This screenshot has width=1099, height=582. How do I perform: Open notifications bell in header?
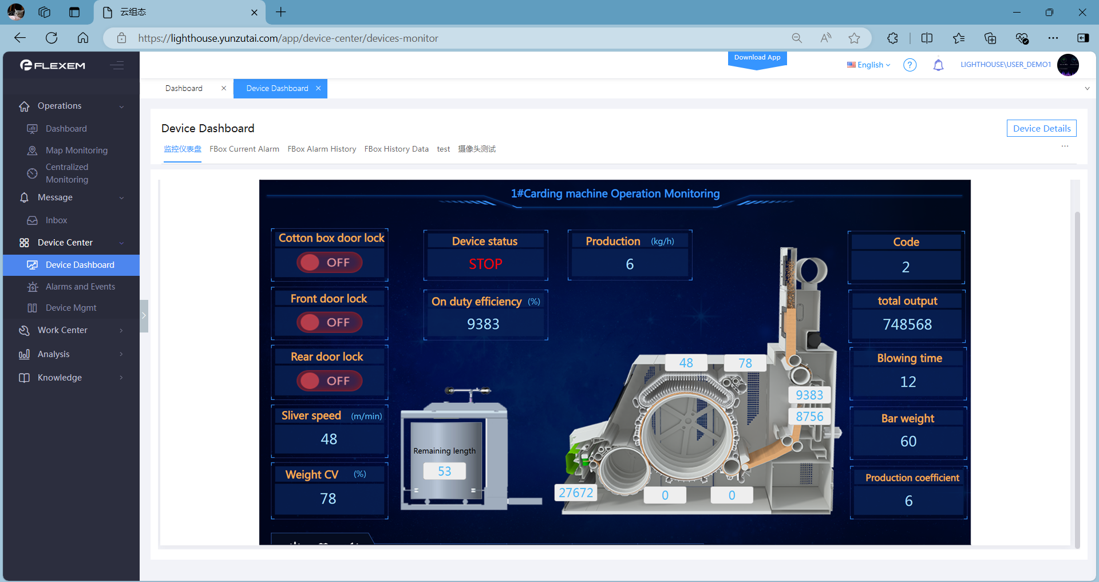(938, 65)
